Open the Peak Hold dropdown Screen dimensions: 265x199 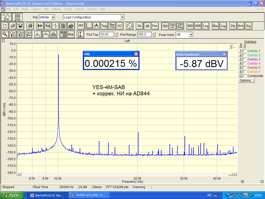point(191,35)
